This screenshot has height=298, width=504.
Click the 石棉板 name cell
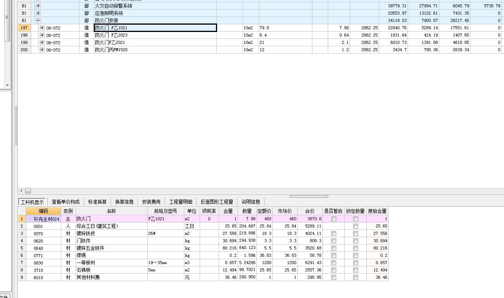tap(111, 270)
